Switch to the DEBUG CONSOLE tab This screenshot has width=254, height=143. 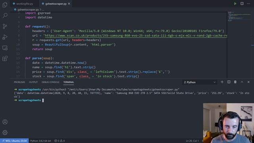(x=50, y=82)
